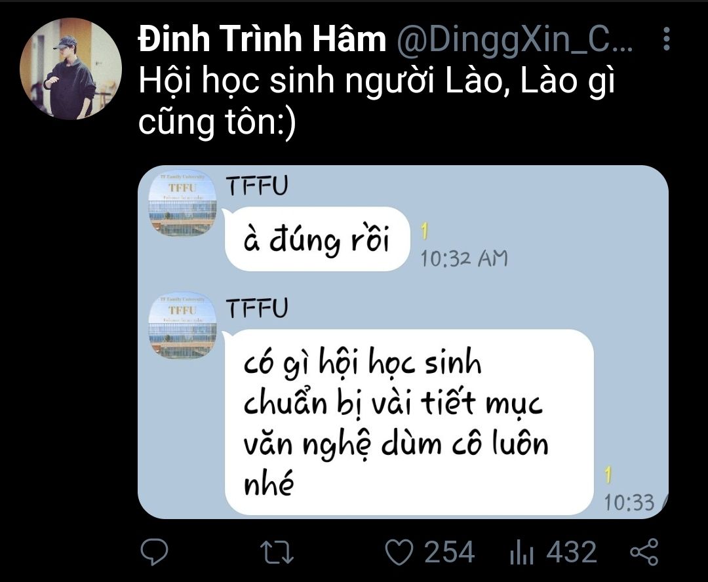Open the reply speech bubble icon
708x582 pixels.
click(x=154, y=552)
